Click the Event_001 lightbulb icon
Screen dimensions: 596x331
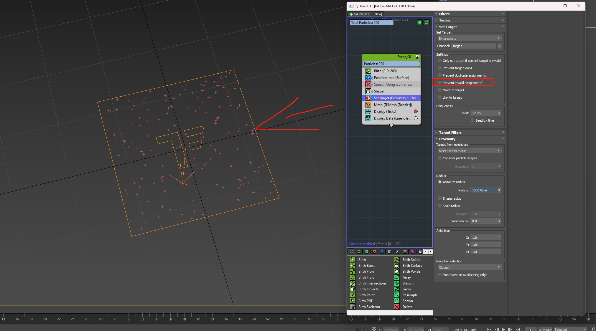point(417,57)
